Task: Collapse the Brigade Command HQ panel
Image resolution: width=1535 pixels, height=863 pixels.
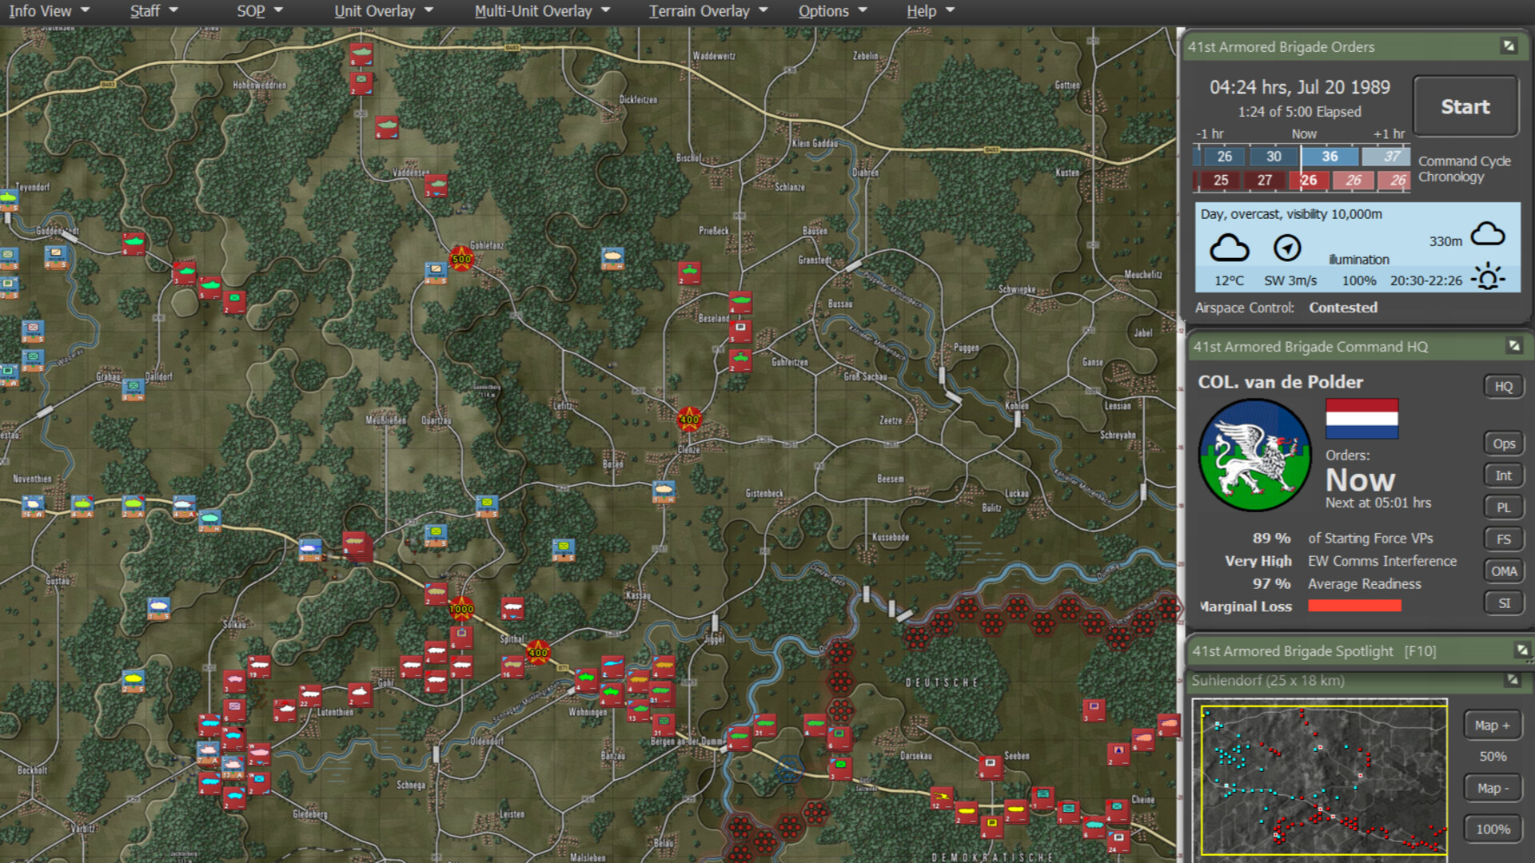Action: click(x=1513, y=346)
